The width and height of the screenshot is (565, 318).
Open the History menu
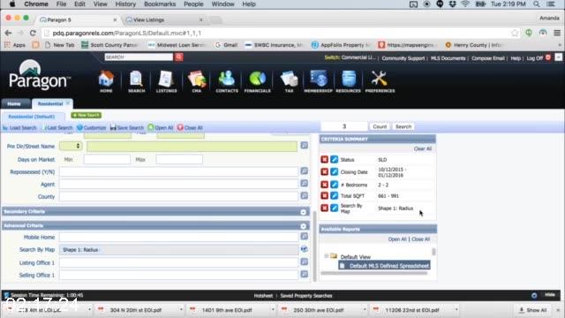125,4
